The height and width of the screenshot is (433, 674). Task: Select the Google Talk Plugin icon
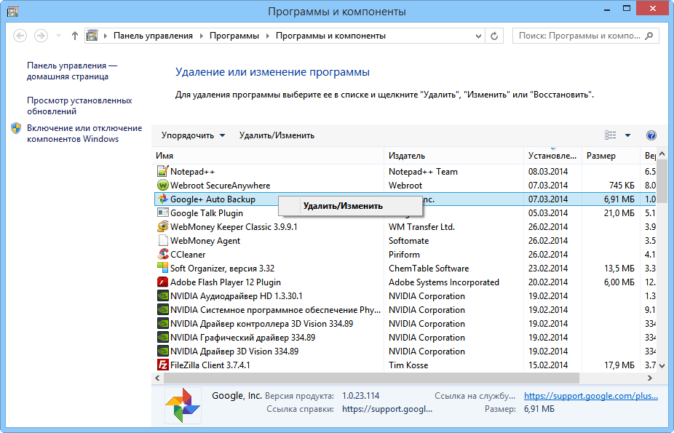[x=163, y=212]
